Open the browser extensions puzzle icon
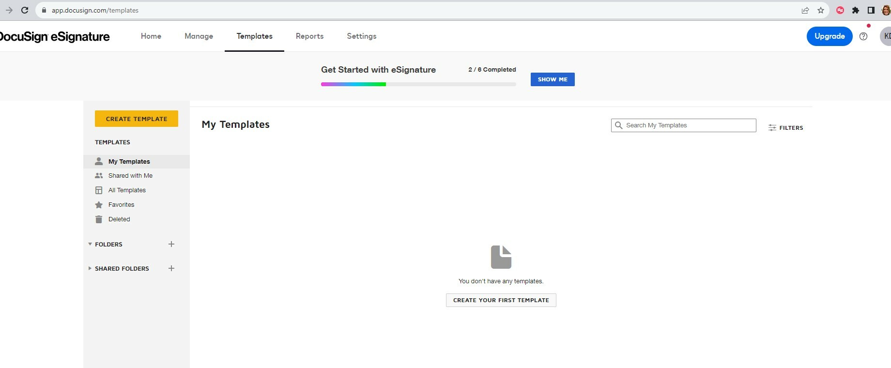The image size is (891, 368). pos(856,10)
